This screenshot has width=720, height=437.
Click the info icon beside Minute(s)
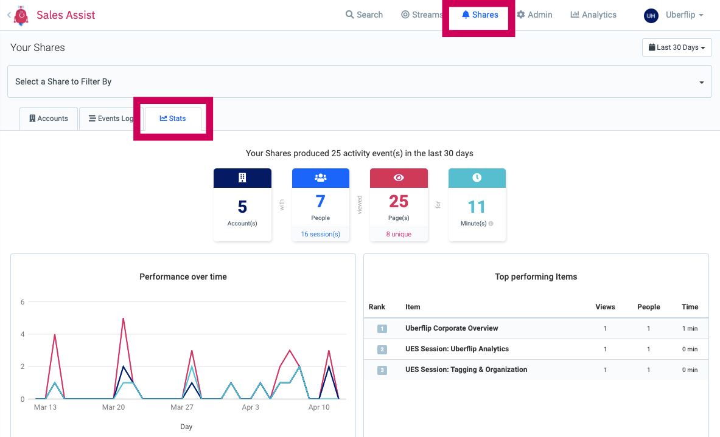click(491, 224)
